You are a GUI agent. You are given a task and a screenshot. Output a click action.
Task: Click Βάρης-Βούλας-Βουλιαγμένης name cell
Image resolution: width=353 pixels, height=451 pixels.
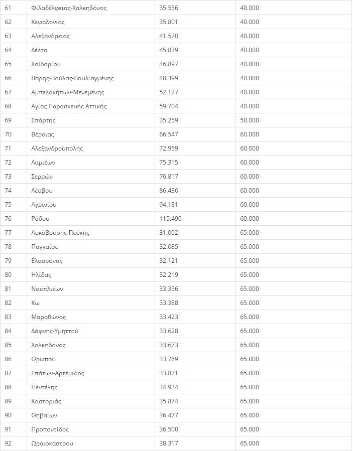(x=91, y=78)
